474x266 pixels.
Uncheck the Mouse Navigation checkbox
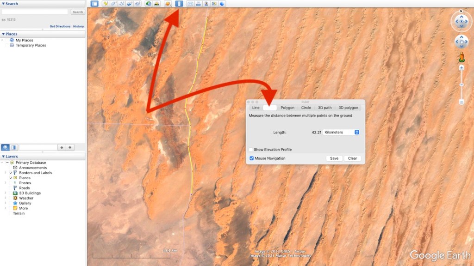(x=251, y=158)
